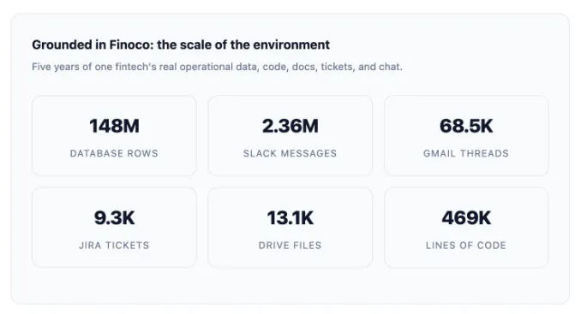Screen dimensions: 587x314
Task: Click the heading 'Grounded in Finoco'
Action: (181, 44)
